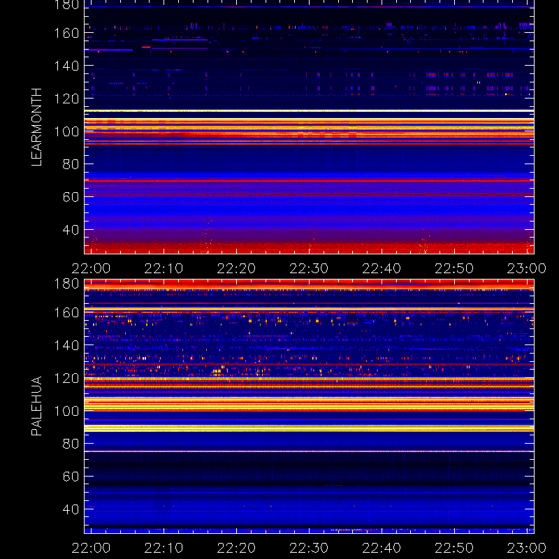Click the 100 frequency label on Learmonth axis
The width and height of the screenshot is (559, 559).
pos(66,131)
